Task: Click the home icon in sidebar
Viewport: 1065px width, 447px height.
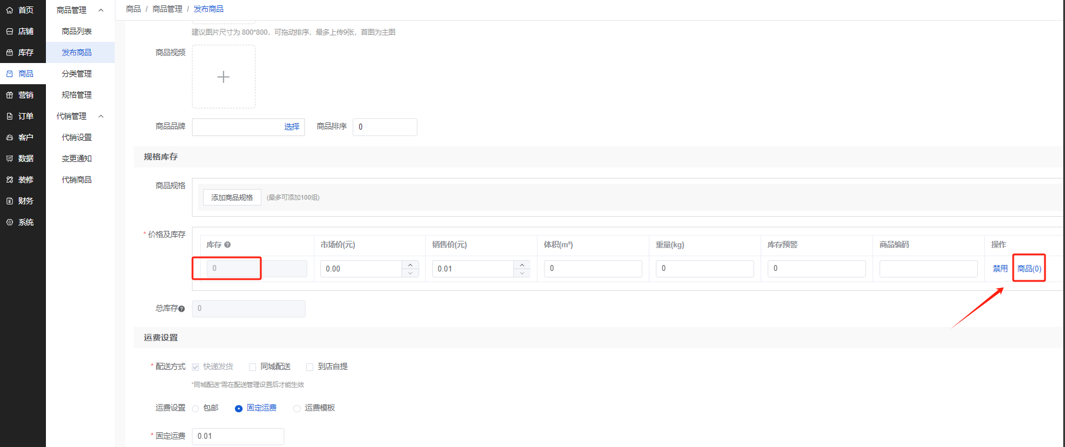Action: click(x=9, y=10)
